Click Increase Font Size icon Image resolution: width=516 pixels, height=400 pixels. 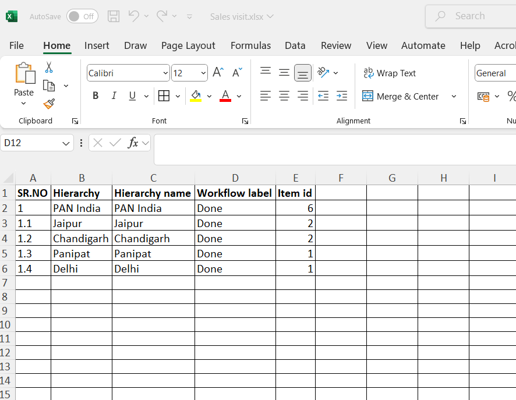218,73
